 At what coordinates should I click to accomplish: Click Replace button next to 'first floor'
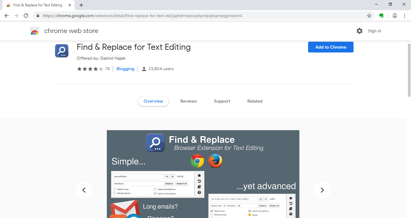[x=169, y=184]
